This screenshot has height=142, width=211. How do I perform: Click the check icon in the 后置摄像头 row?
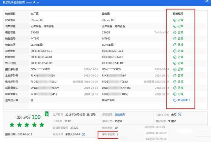click(x=175, y=88)
